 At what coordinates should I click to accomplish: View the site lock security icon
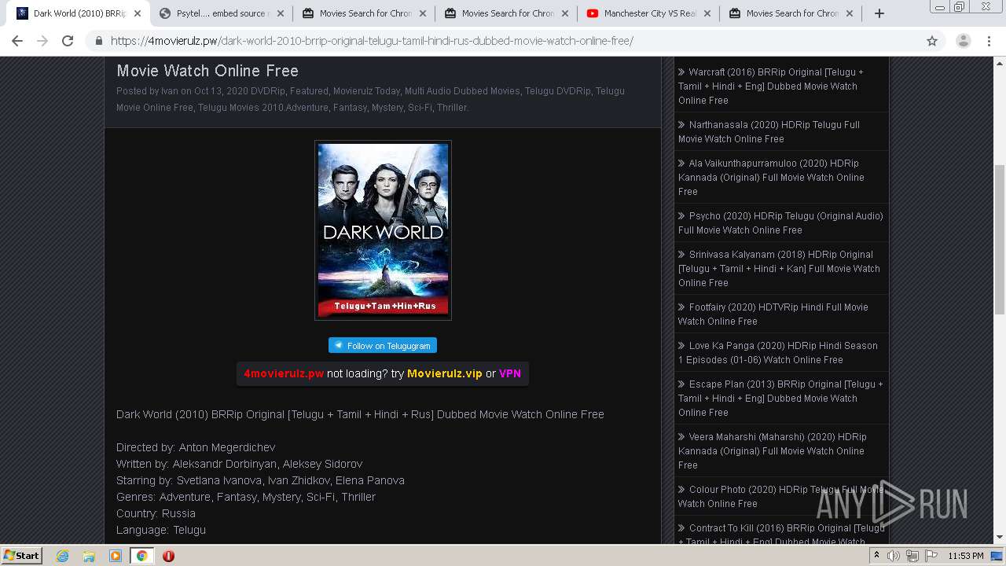tap(98, 41)
